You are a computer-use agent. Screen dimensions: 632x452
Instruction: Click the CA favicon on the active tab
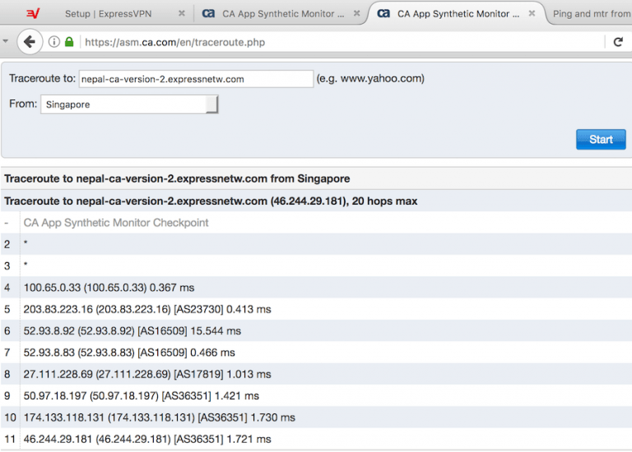383,14
